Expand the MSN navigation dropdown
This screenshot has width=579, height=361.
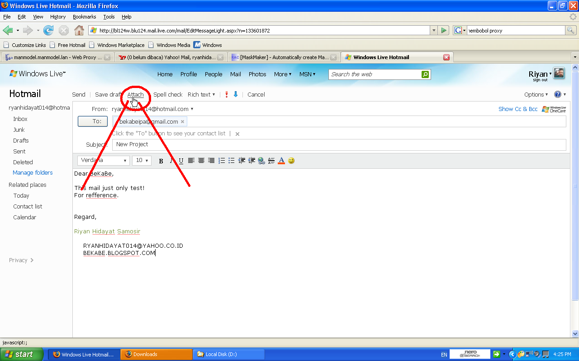[308, 74]
